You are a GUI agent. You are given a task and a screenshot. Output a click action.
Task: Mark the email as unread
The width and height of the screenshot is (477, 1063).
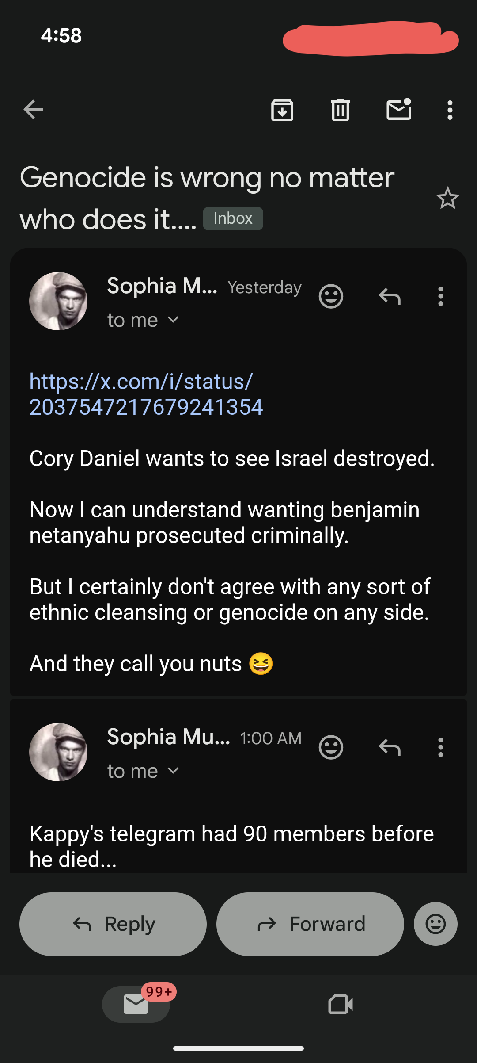click(399, 110)
